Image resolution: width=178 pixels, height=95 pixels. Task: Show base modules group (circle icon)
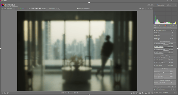(x=163, y=25)
